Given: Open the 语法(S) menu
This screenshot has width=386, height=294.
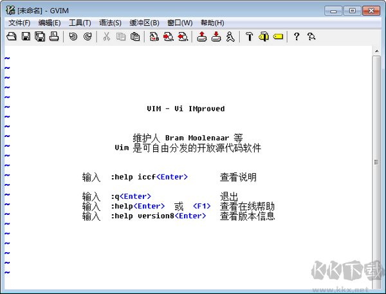Looking at the screenshot, I should [x=110, y=23].
